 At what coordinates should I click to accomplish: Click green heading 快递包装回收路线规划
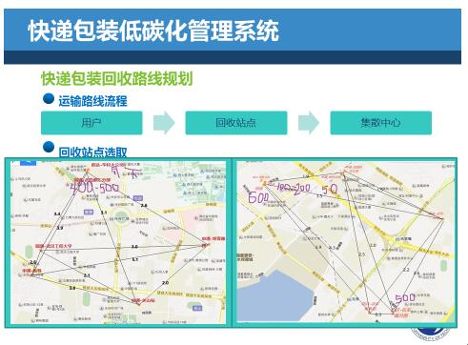click(117, 79)
